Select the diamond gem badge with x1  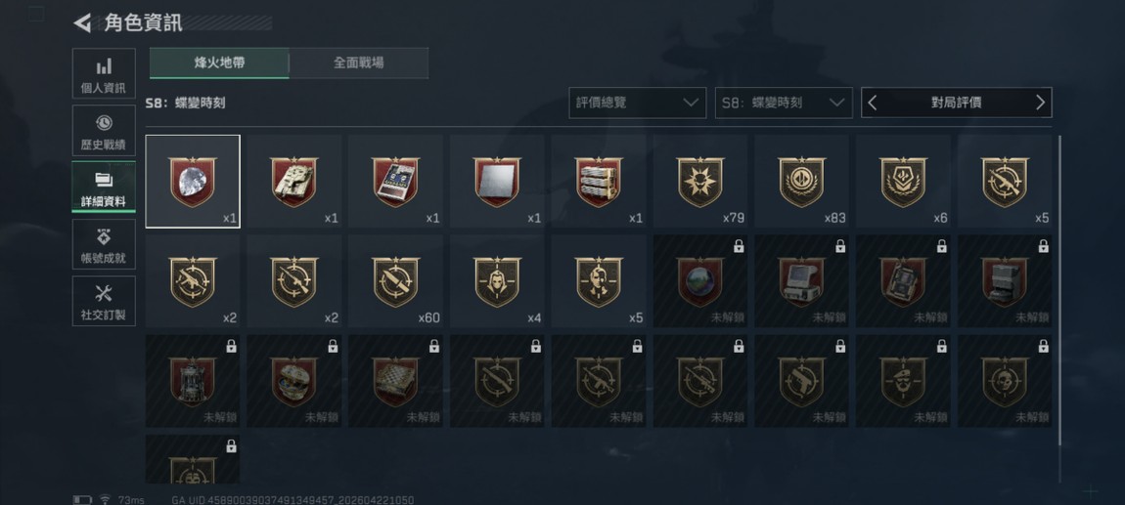[193, 182]
